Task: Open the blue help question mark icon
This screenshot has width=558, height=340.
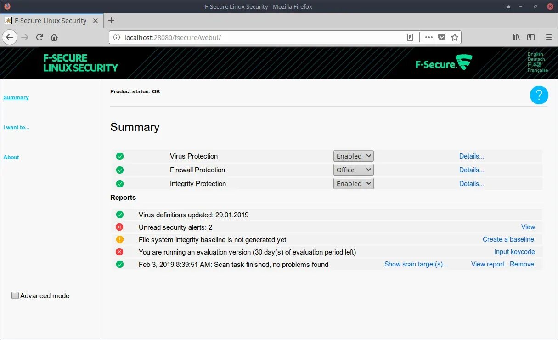Action: click(x=539, y=95)
